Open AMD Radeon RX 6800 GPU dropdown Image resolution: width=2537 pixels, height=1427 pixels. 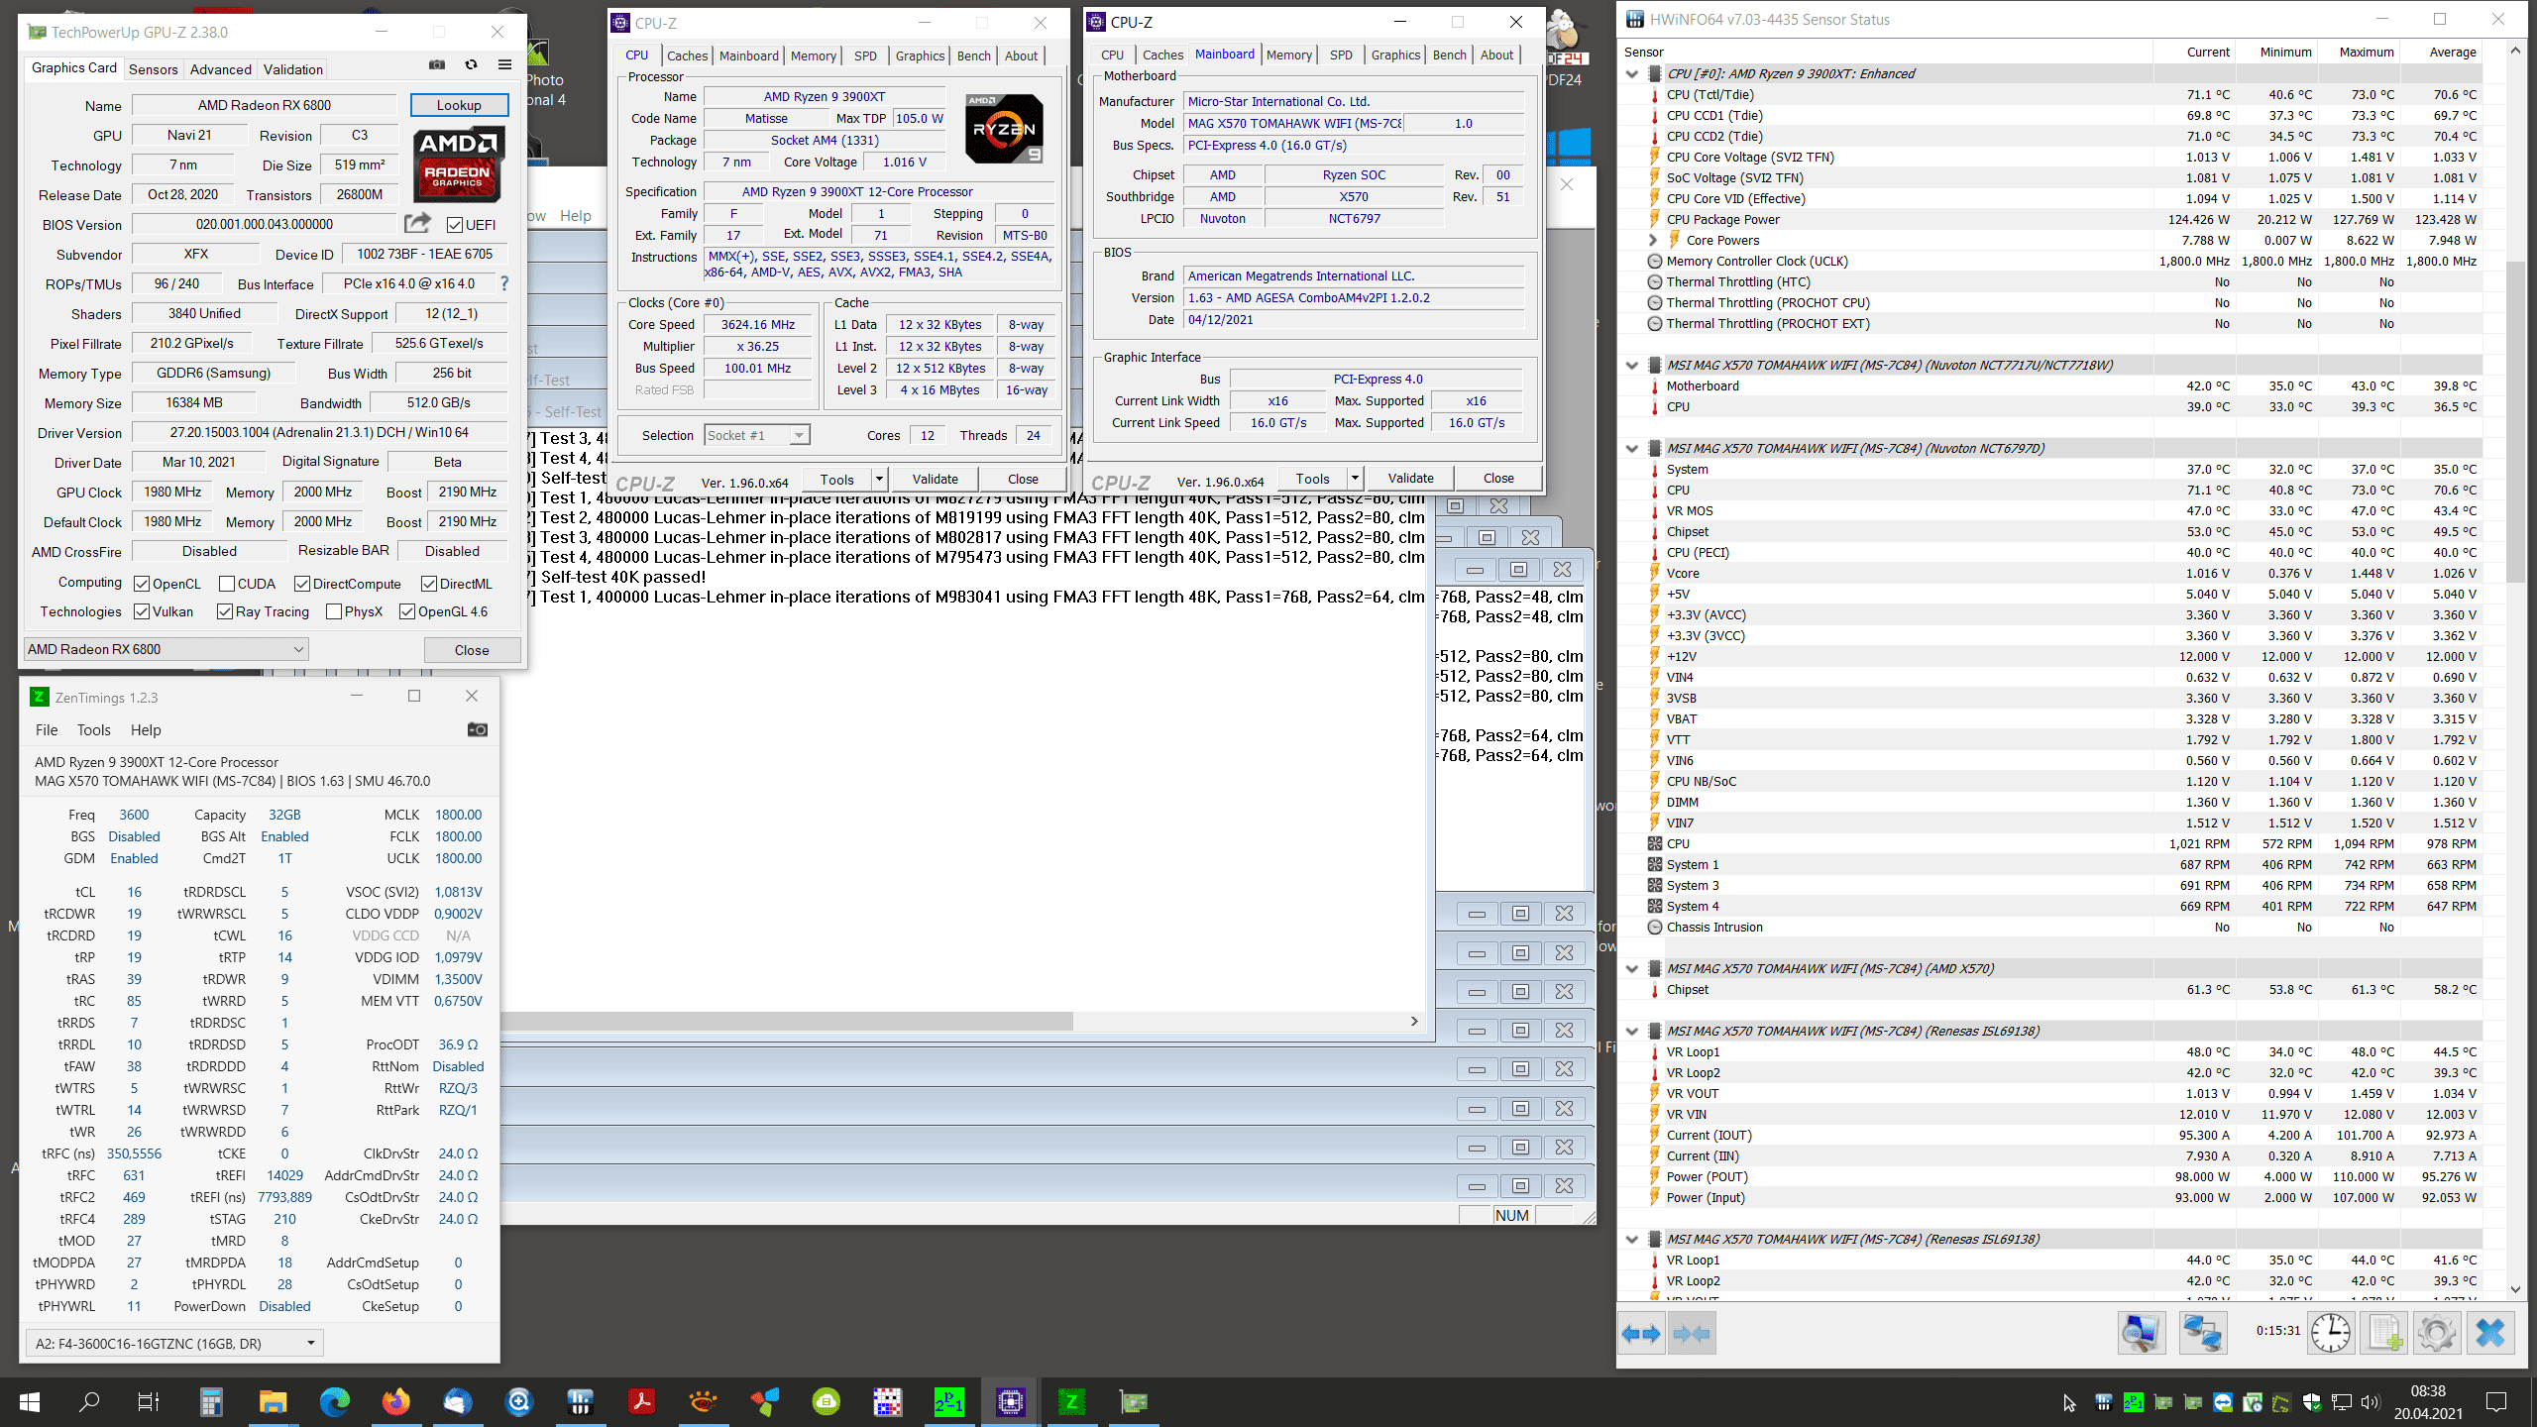point(165,650)
